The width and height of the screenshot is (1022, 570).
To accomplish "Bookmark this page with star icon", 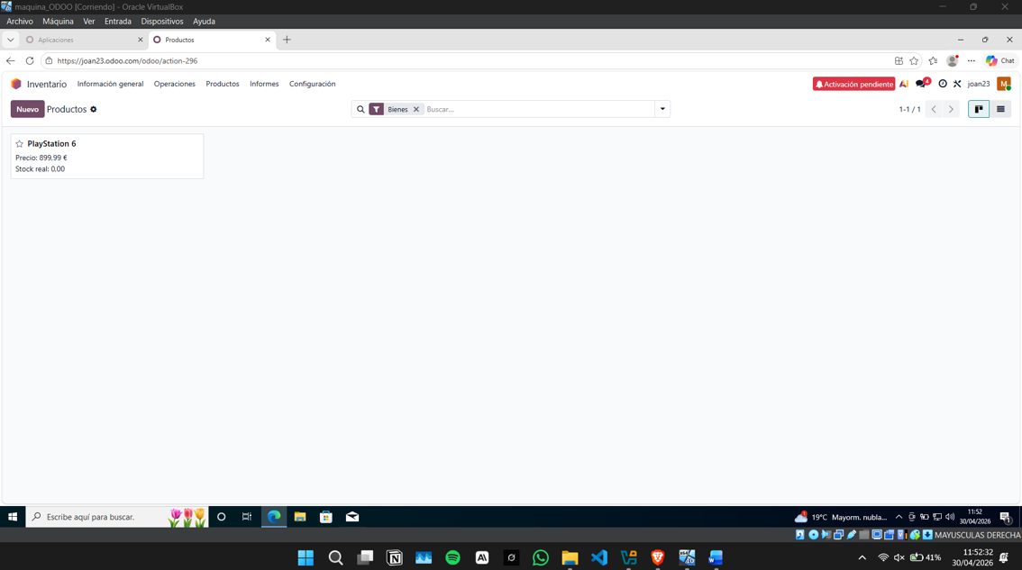I will pos(914,60).
